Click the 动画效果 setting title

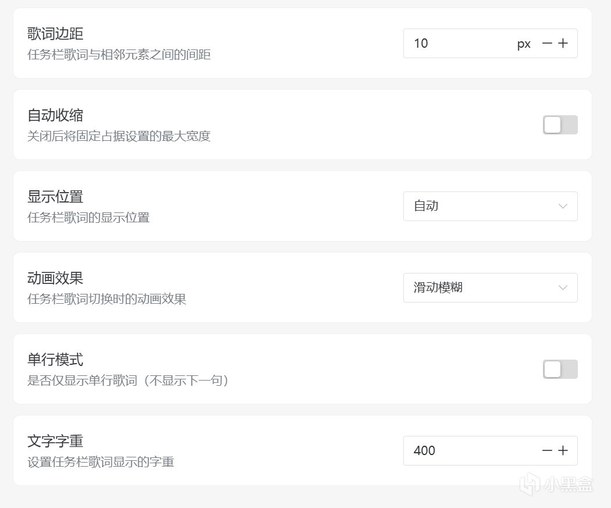click(x=55, y=278)
